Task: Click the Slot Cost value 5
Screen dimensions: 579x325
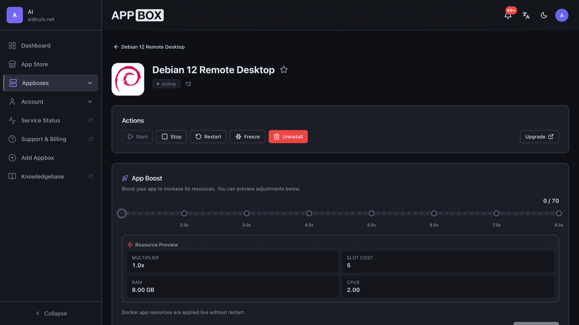Action: 349,265
